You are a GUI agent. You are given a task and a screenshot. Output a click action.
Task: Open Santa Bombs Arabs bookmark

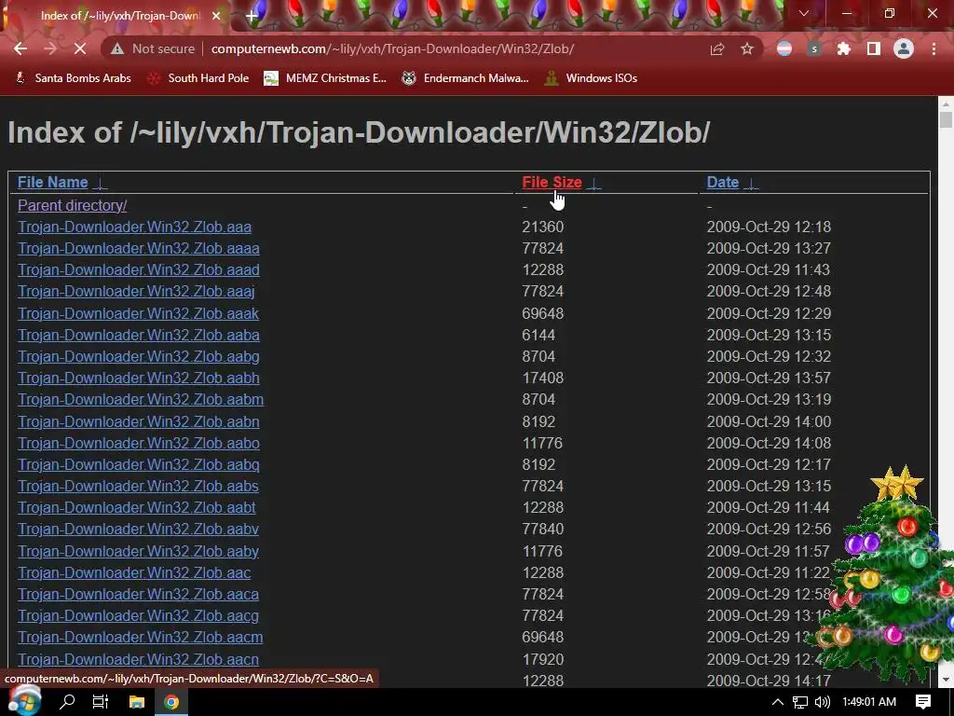73,78
